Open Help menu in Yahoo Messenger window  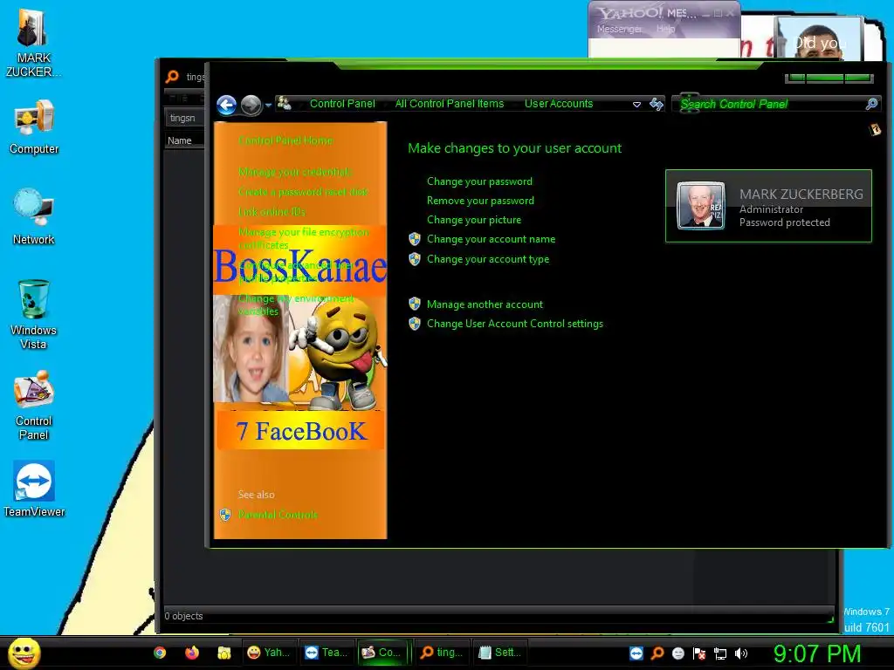pos(665,29)
